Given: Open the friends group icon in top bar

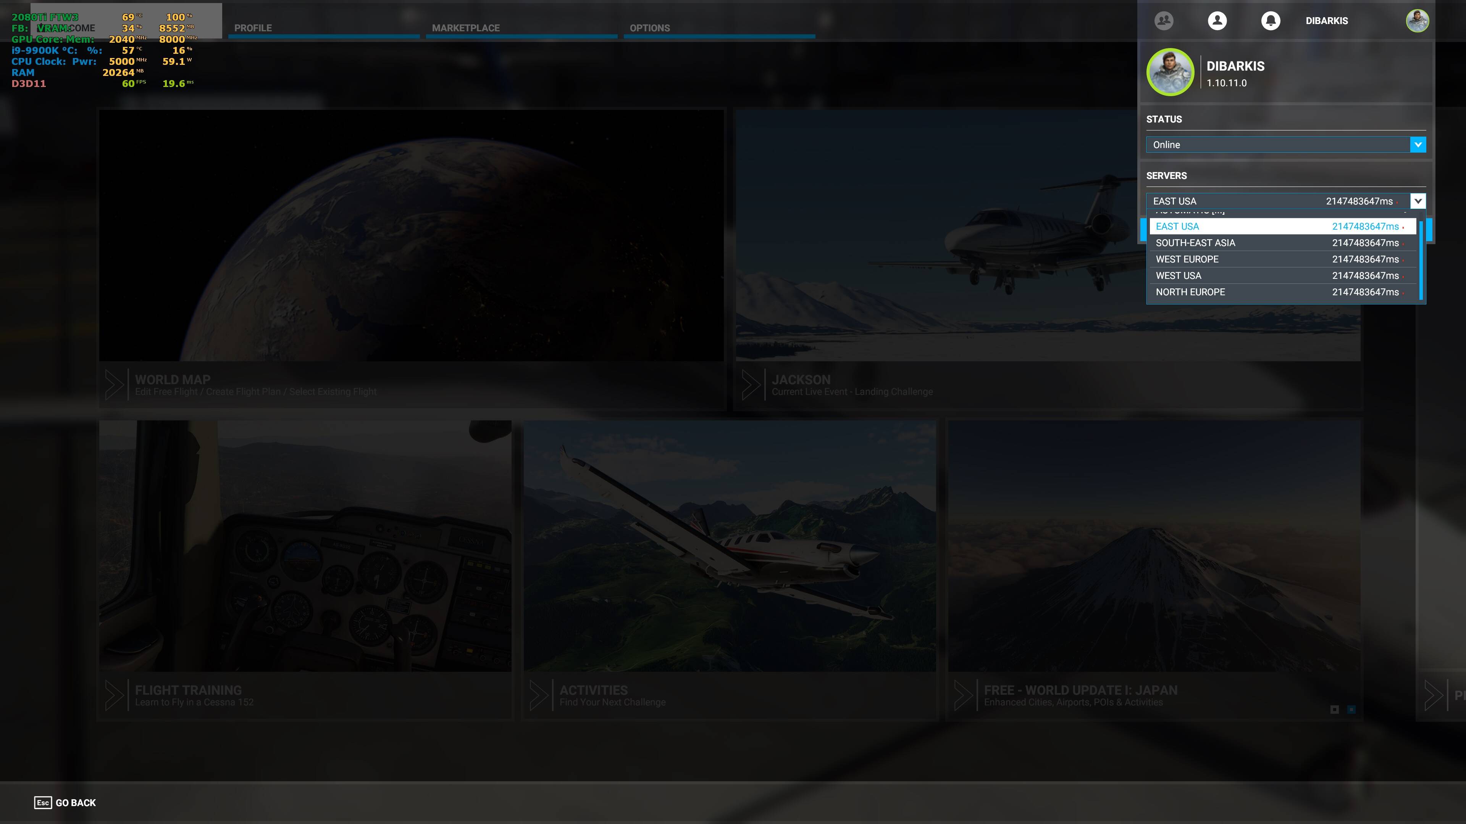Looking at the screenshot, I should pos(1164,21).
